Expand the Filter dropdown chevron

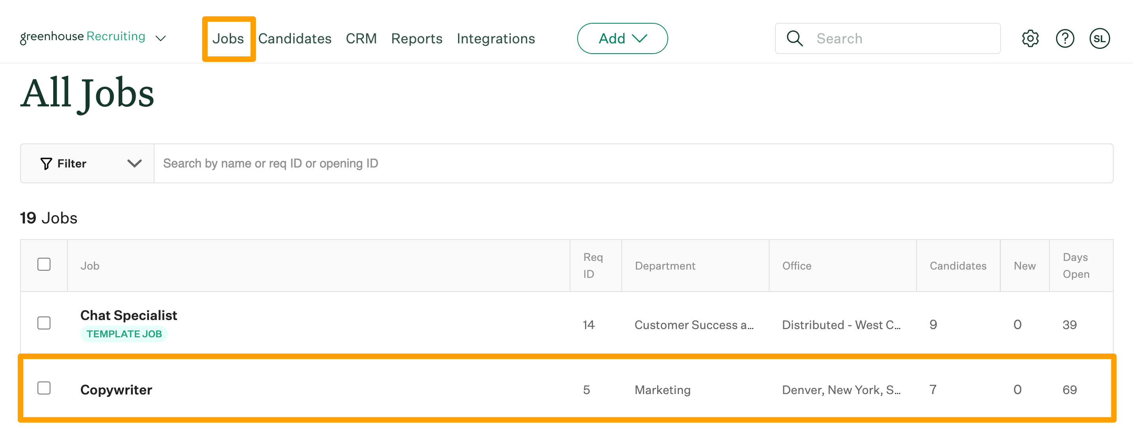(x=134, y=164)
